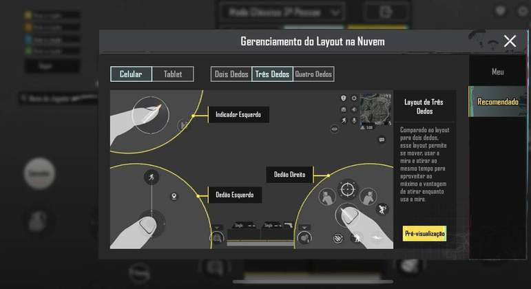531x289 pixels.
Task: Open the minimap in the layout preview
Action: (x=375, y=106)
